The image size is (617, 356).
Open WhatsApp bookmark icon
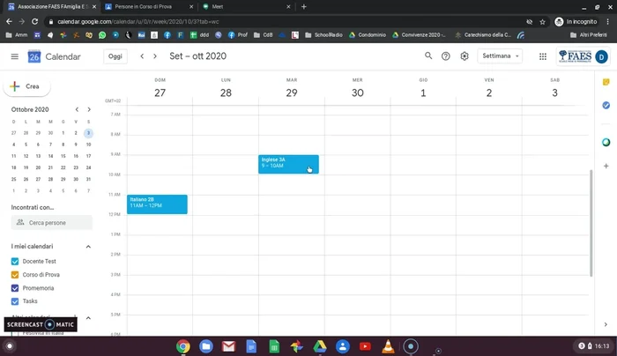coord(102,35)
